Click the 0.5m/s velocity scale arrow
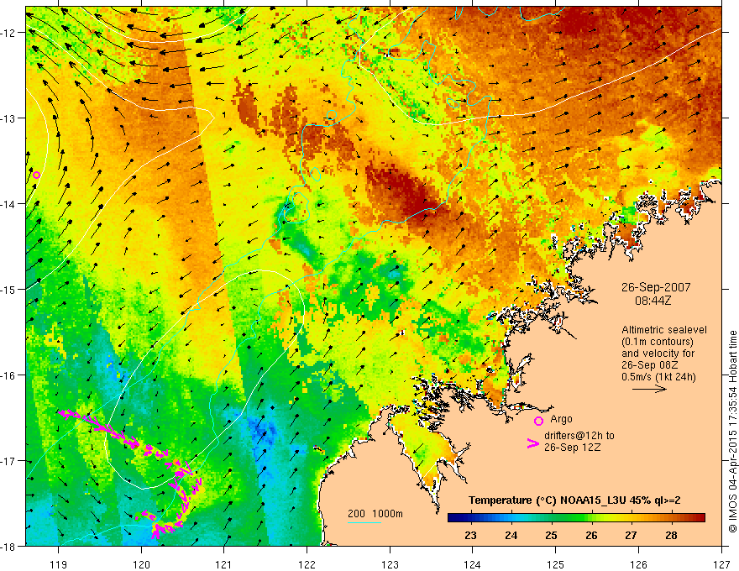The width and height of the screenshot is (739, 571). click(649, 389)
